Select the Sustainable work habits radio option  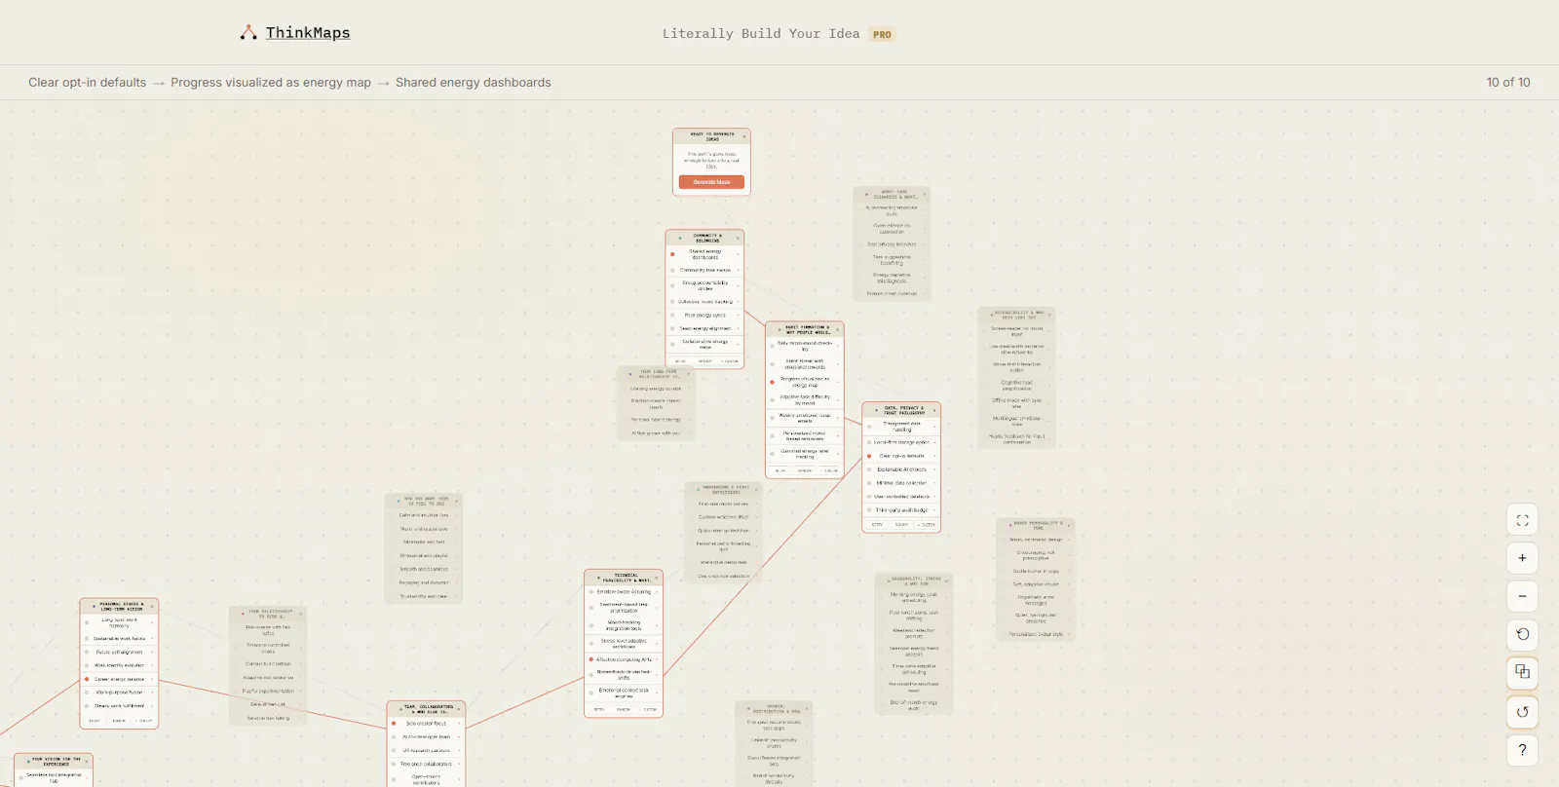(87, 639)
